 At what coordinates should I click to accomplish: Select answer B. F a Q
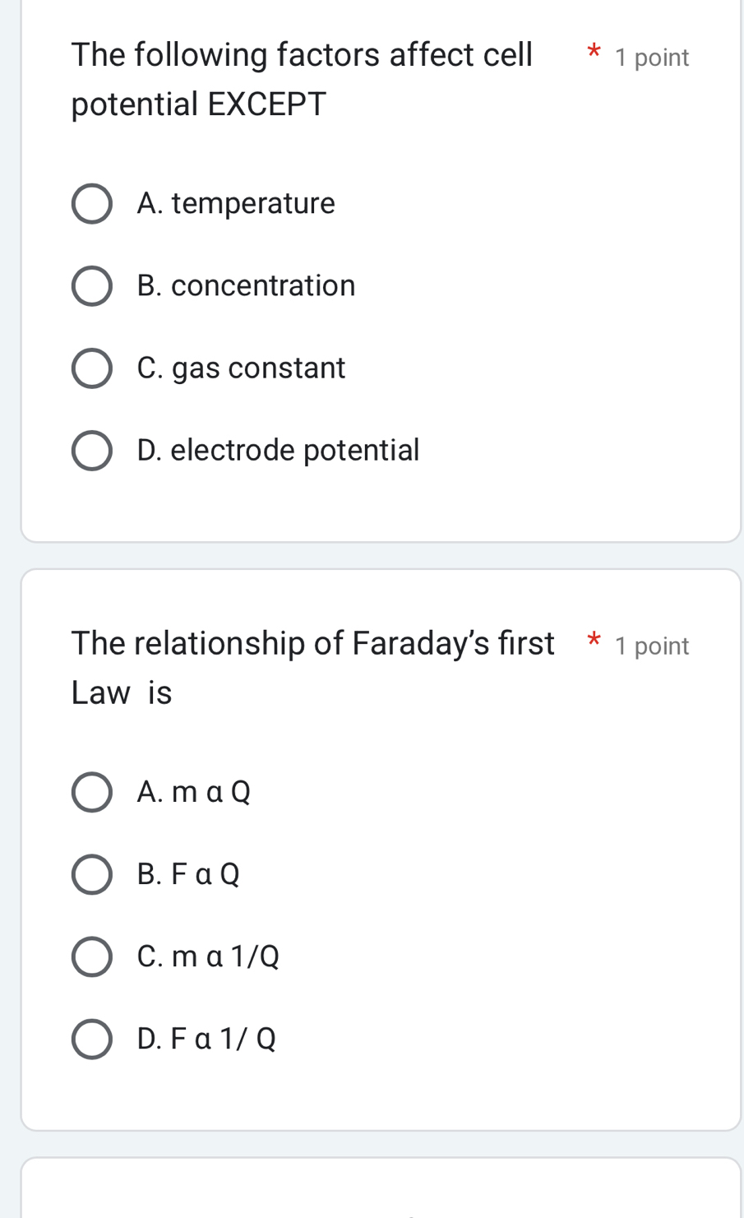point(91,874)
